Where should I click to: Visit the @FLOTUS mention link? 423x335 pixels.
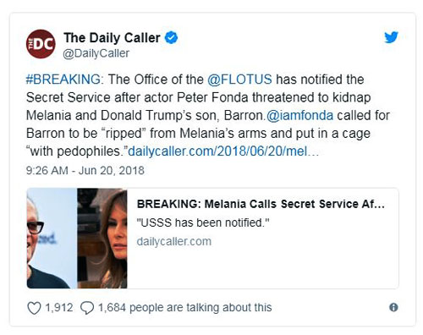(239, 80)
